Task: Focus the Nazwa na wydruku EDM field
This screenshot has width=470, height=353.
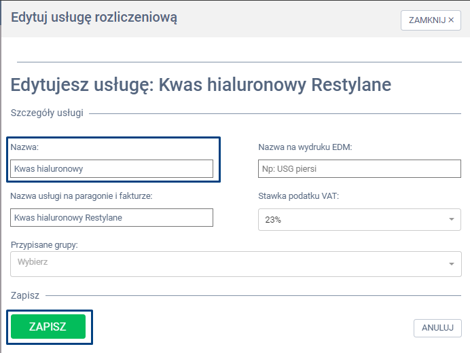Action: point(359,168)
